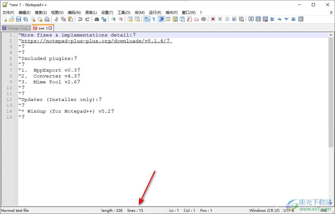This screenshot has width=335, height=214.
Task: Redo the edit with the Redo arrow
Action: click(x=87, y=19)
